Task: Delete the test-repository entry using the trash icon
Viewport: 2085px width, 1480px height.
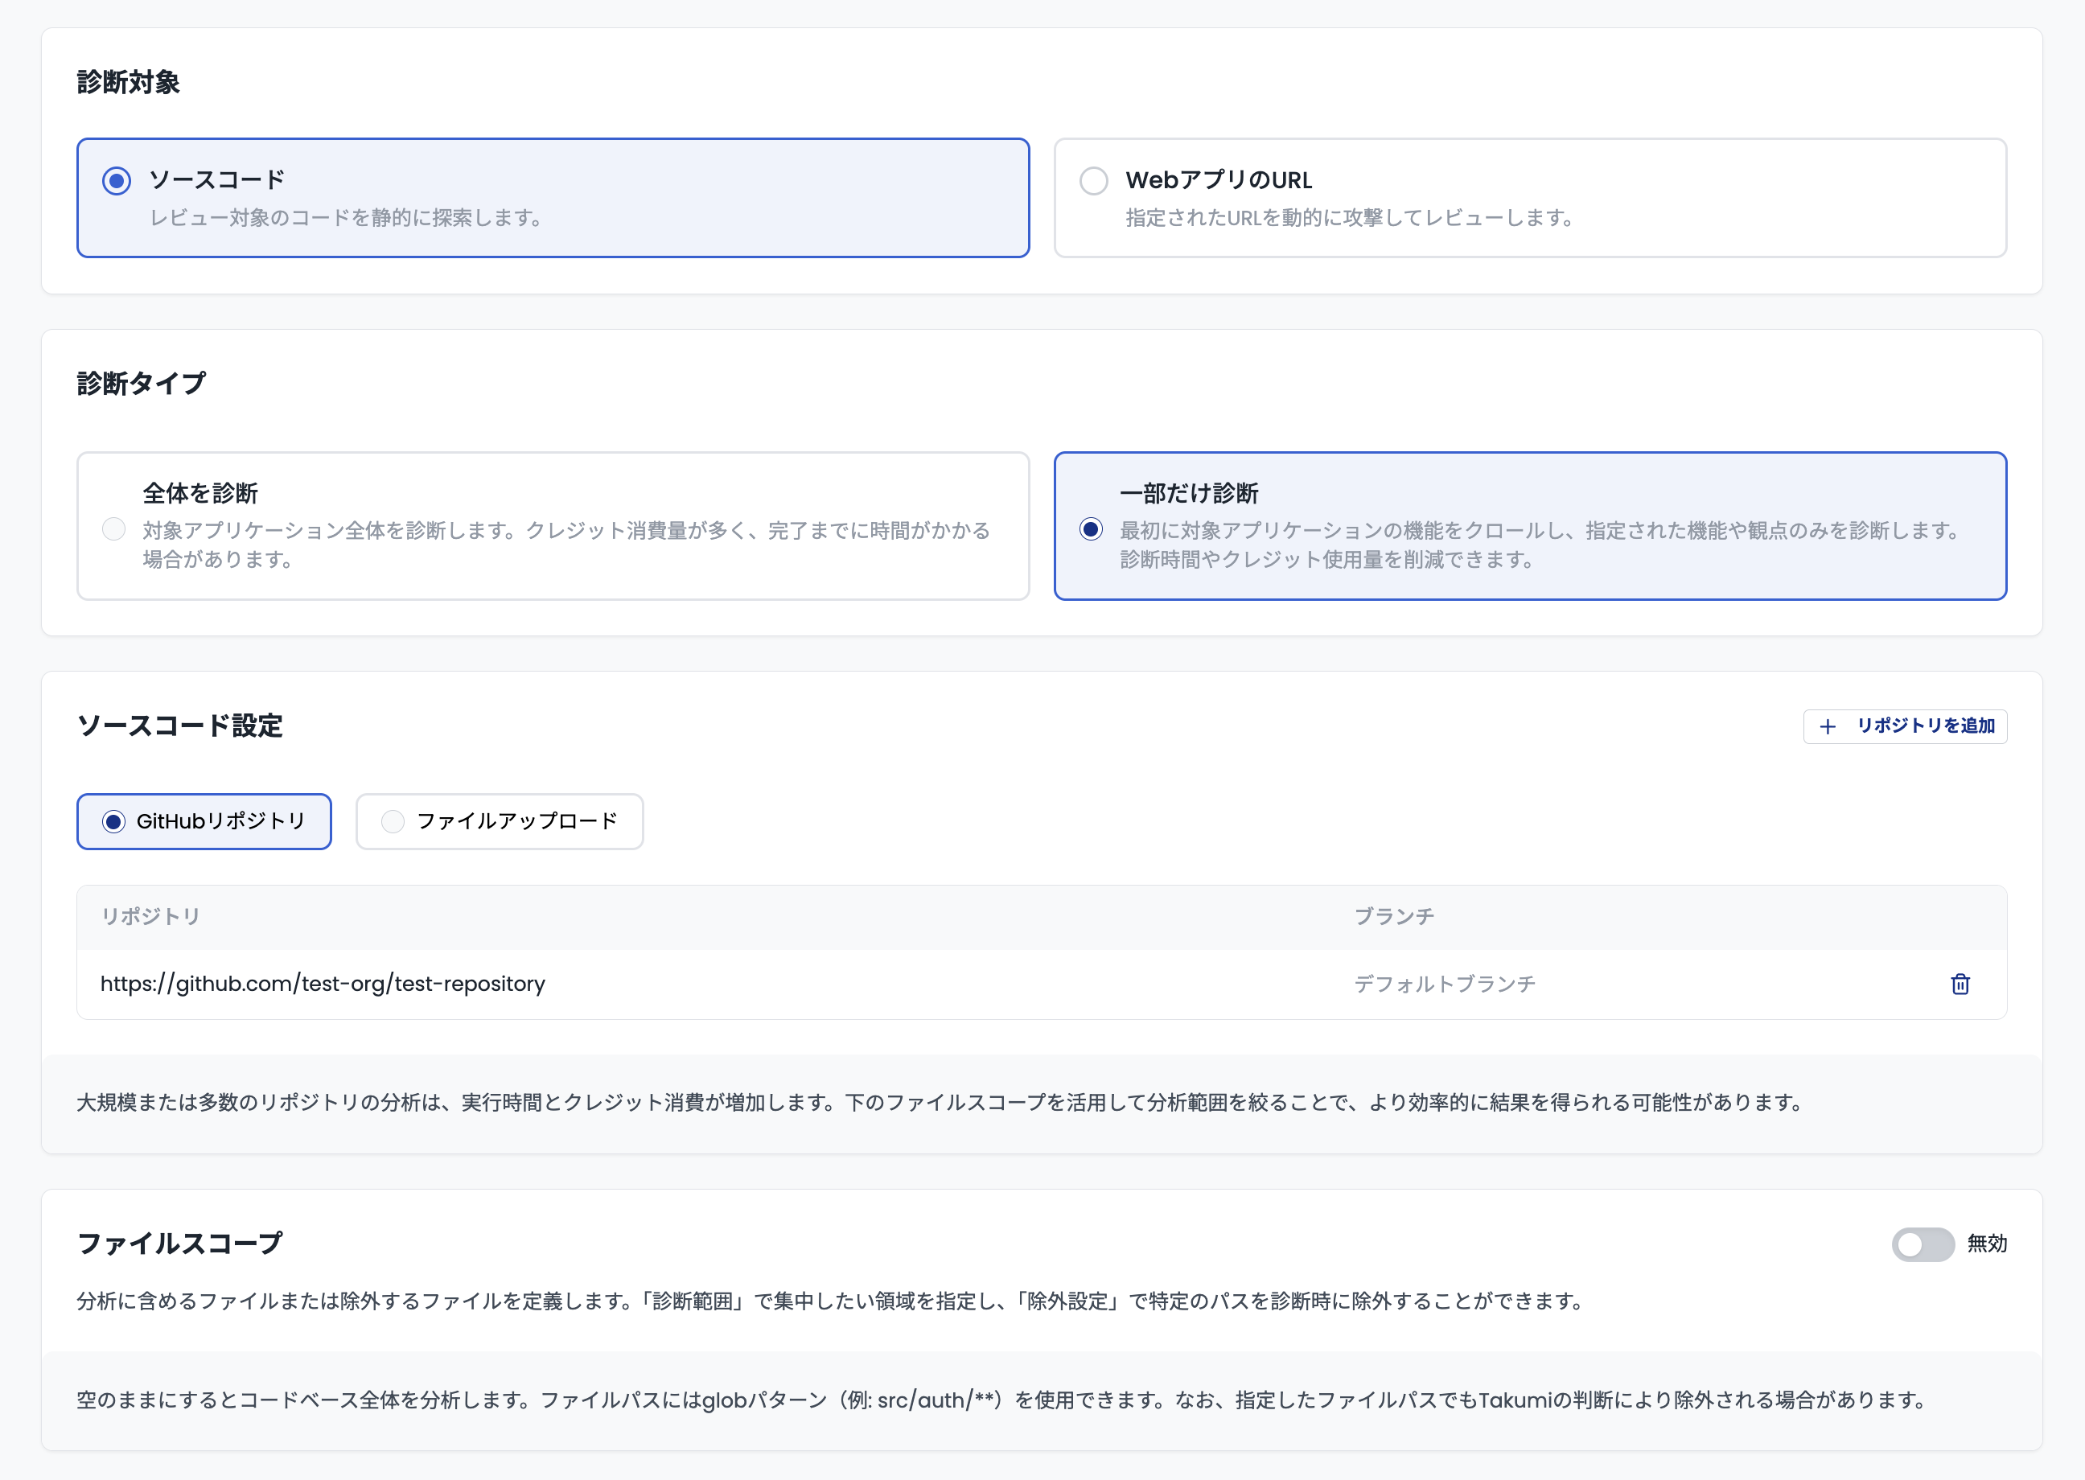Action: (1960, 985)
